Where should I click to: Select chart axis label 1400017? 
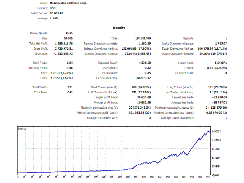tap(216, 132)
